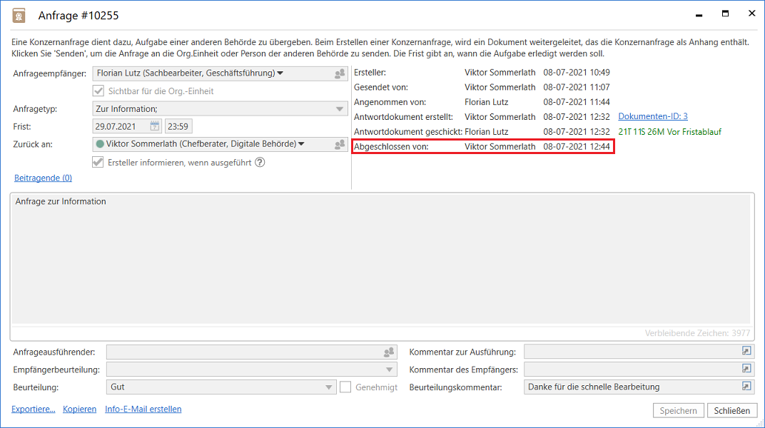
Task: Open the Dokumenten-ID: 3 link
Action: coord(652,116)
